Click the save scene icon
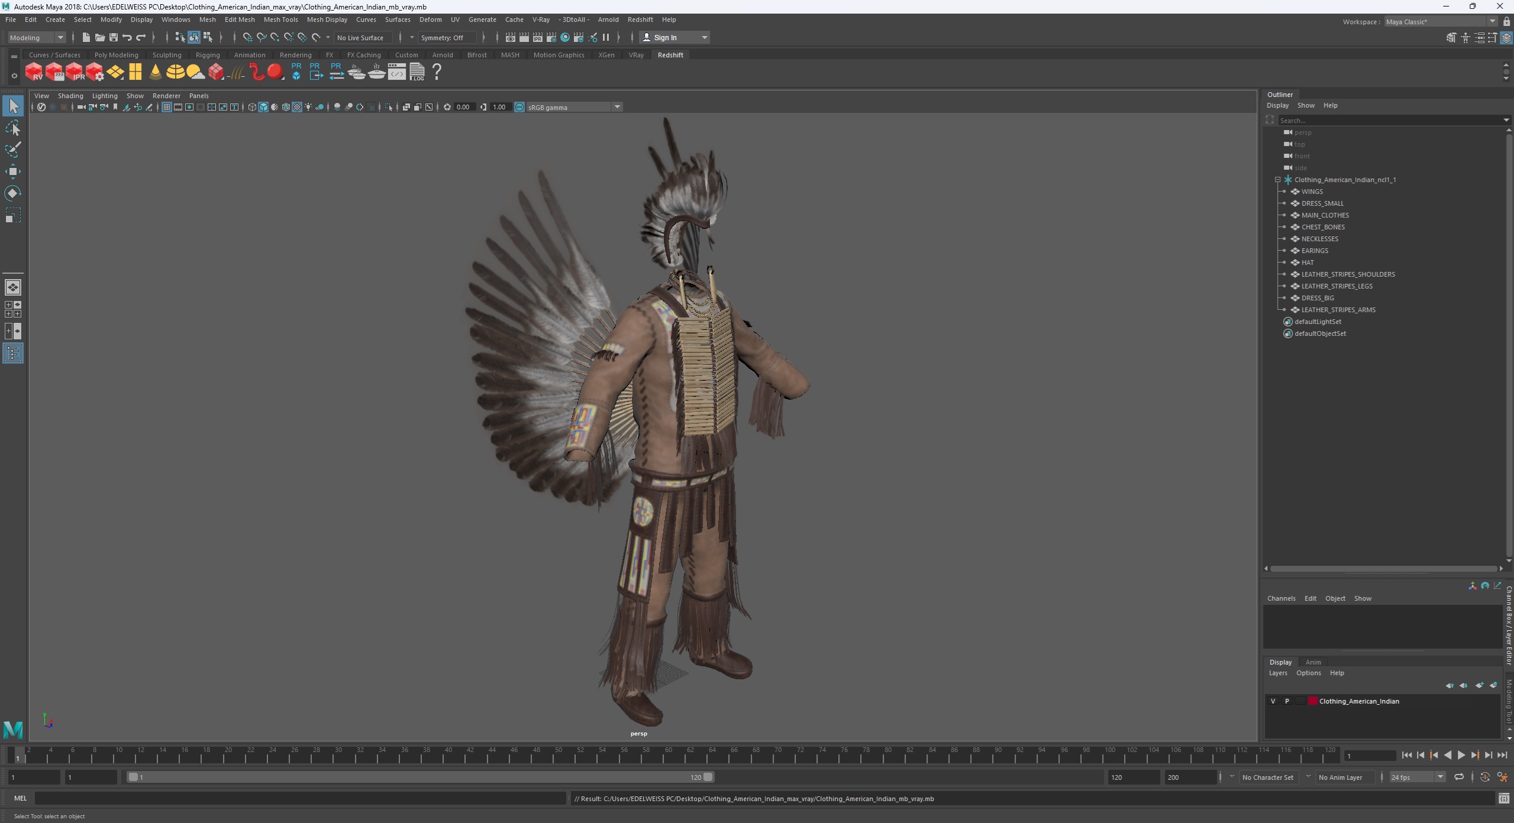 pyautogui.click(x=114, y=37)
